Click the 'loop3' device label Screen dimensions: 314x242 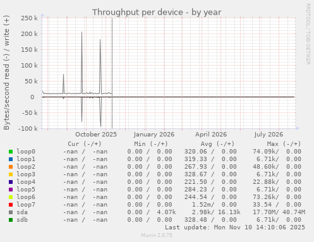(26, 174)
